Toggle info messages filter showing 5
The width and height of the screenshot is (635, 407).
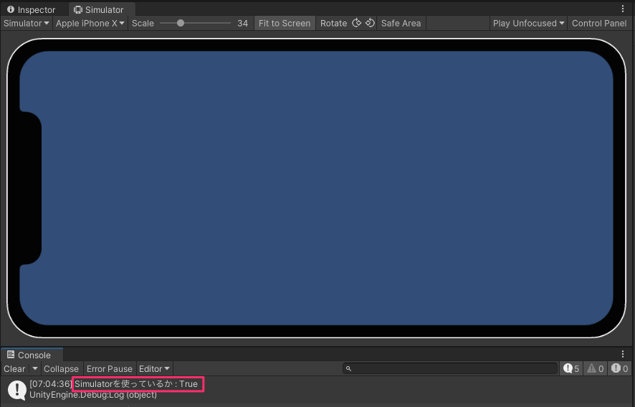pyautogui.click(x=571, y=368)
